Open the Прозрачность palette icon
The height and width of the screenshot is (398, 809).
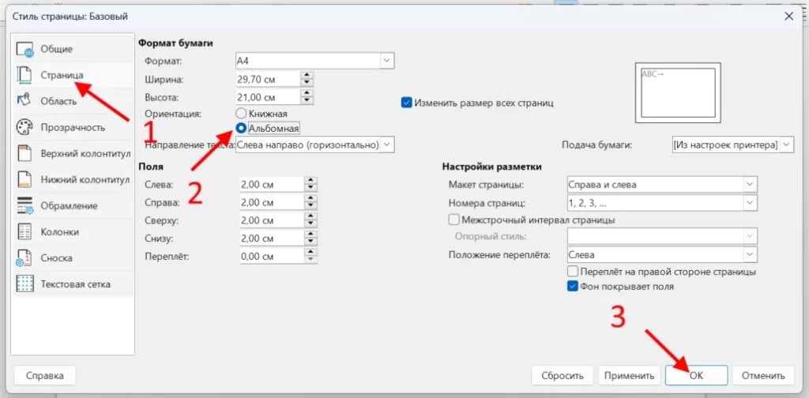click(24, 127)
